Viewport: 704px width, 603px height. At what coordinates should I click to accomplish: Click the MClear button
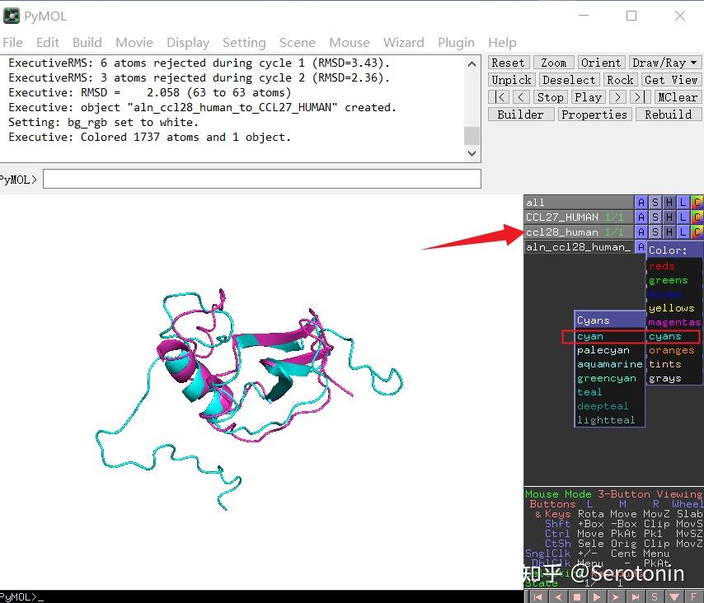677,97
